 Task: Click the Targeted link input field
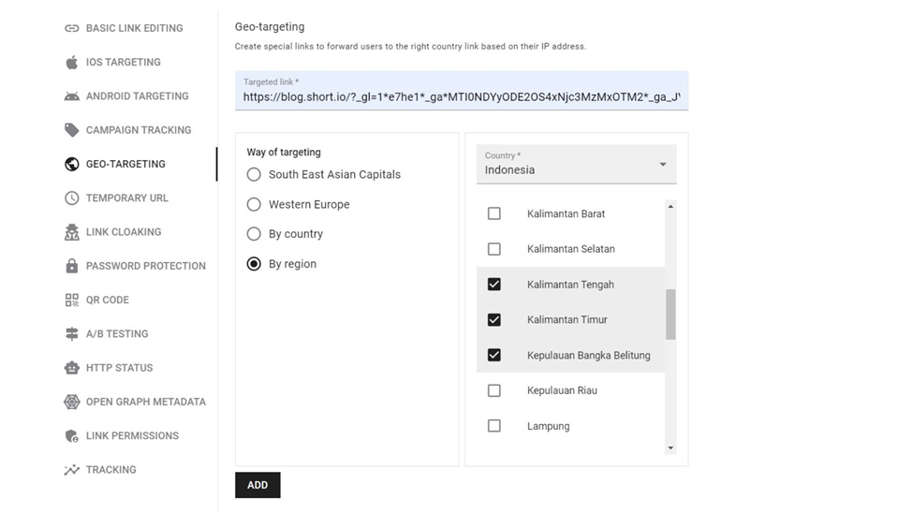(461, 96)
